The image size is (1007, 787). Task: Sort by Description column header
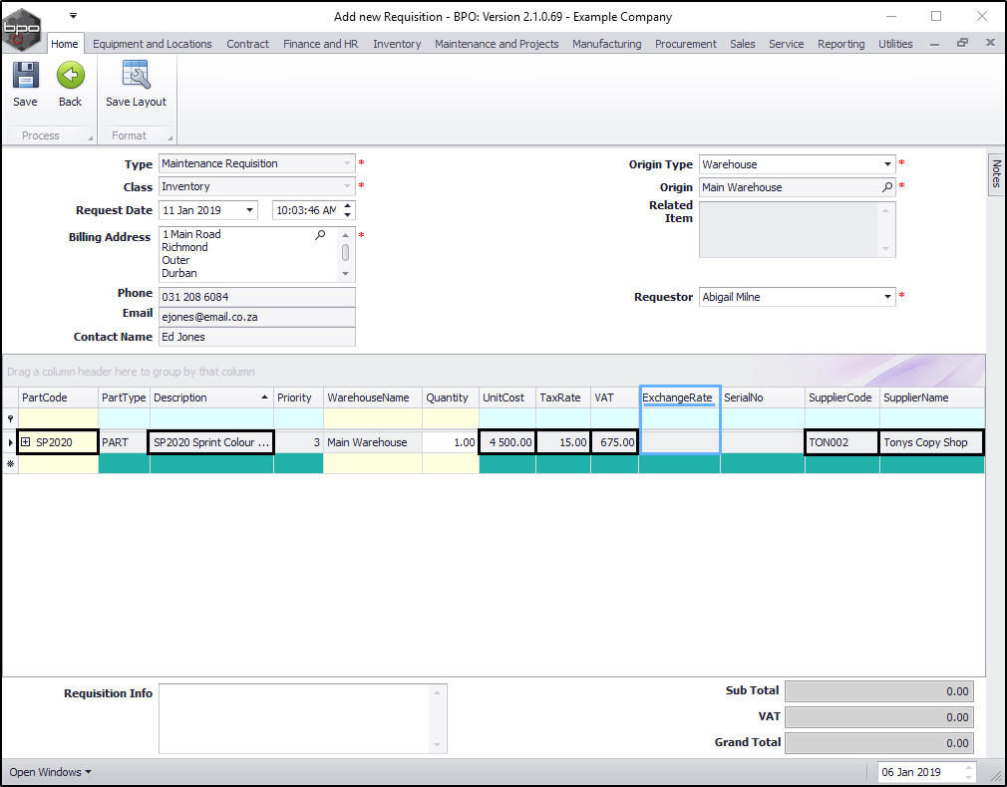pyautogui.click(x=211, y=397)
